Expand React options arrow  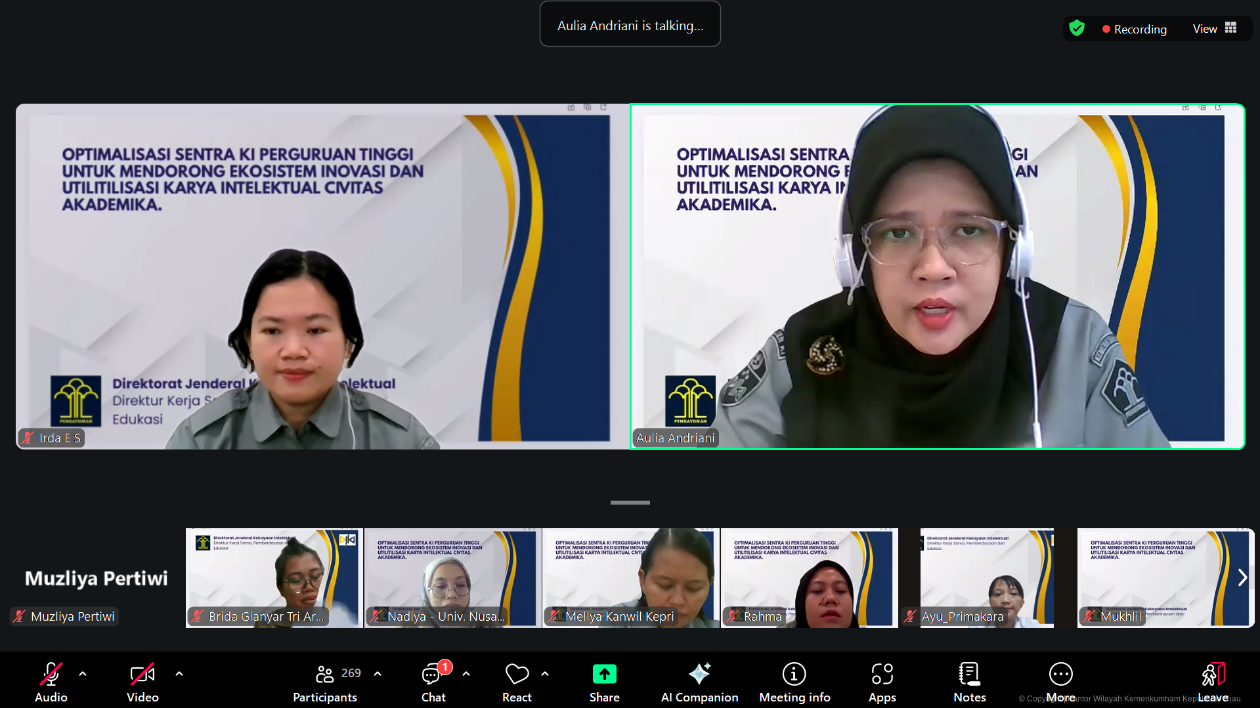point(545,674)
